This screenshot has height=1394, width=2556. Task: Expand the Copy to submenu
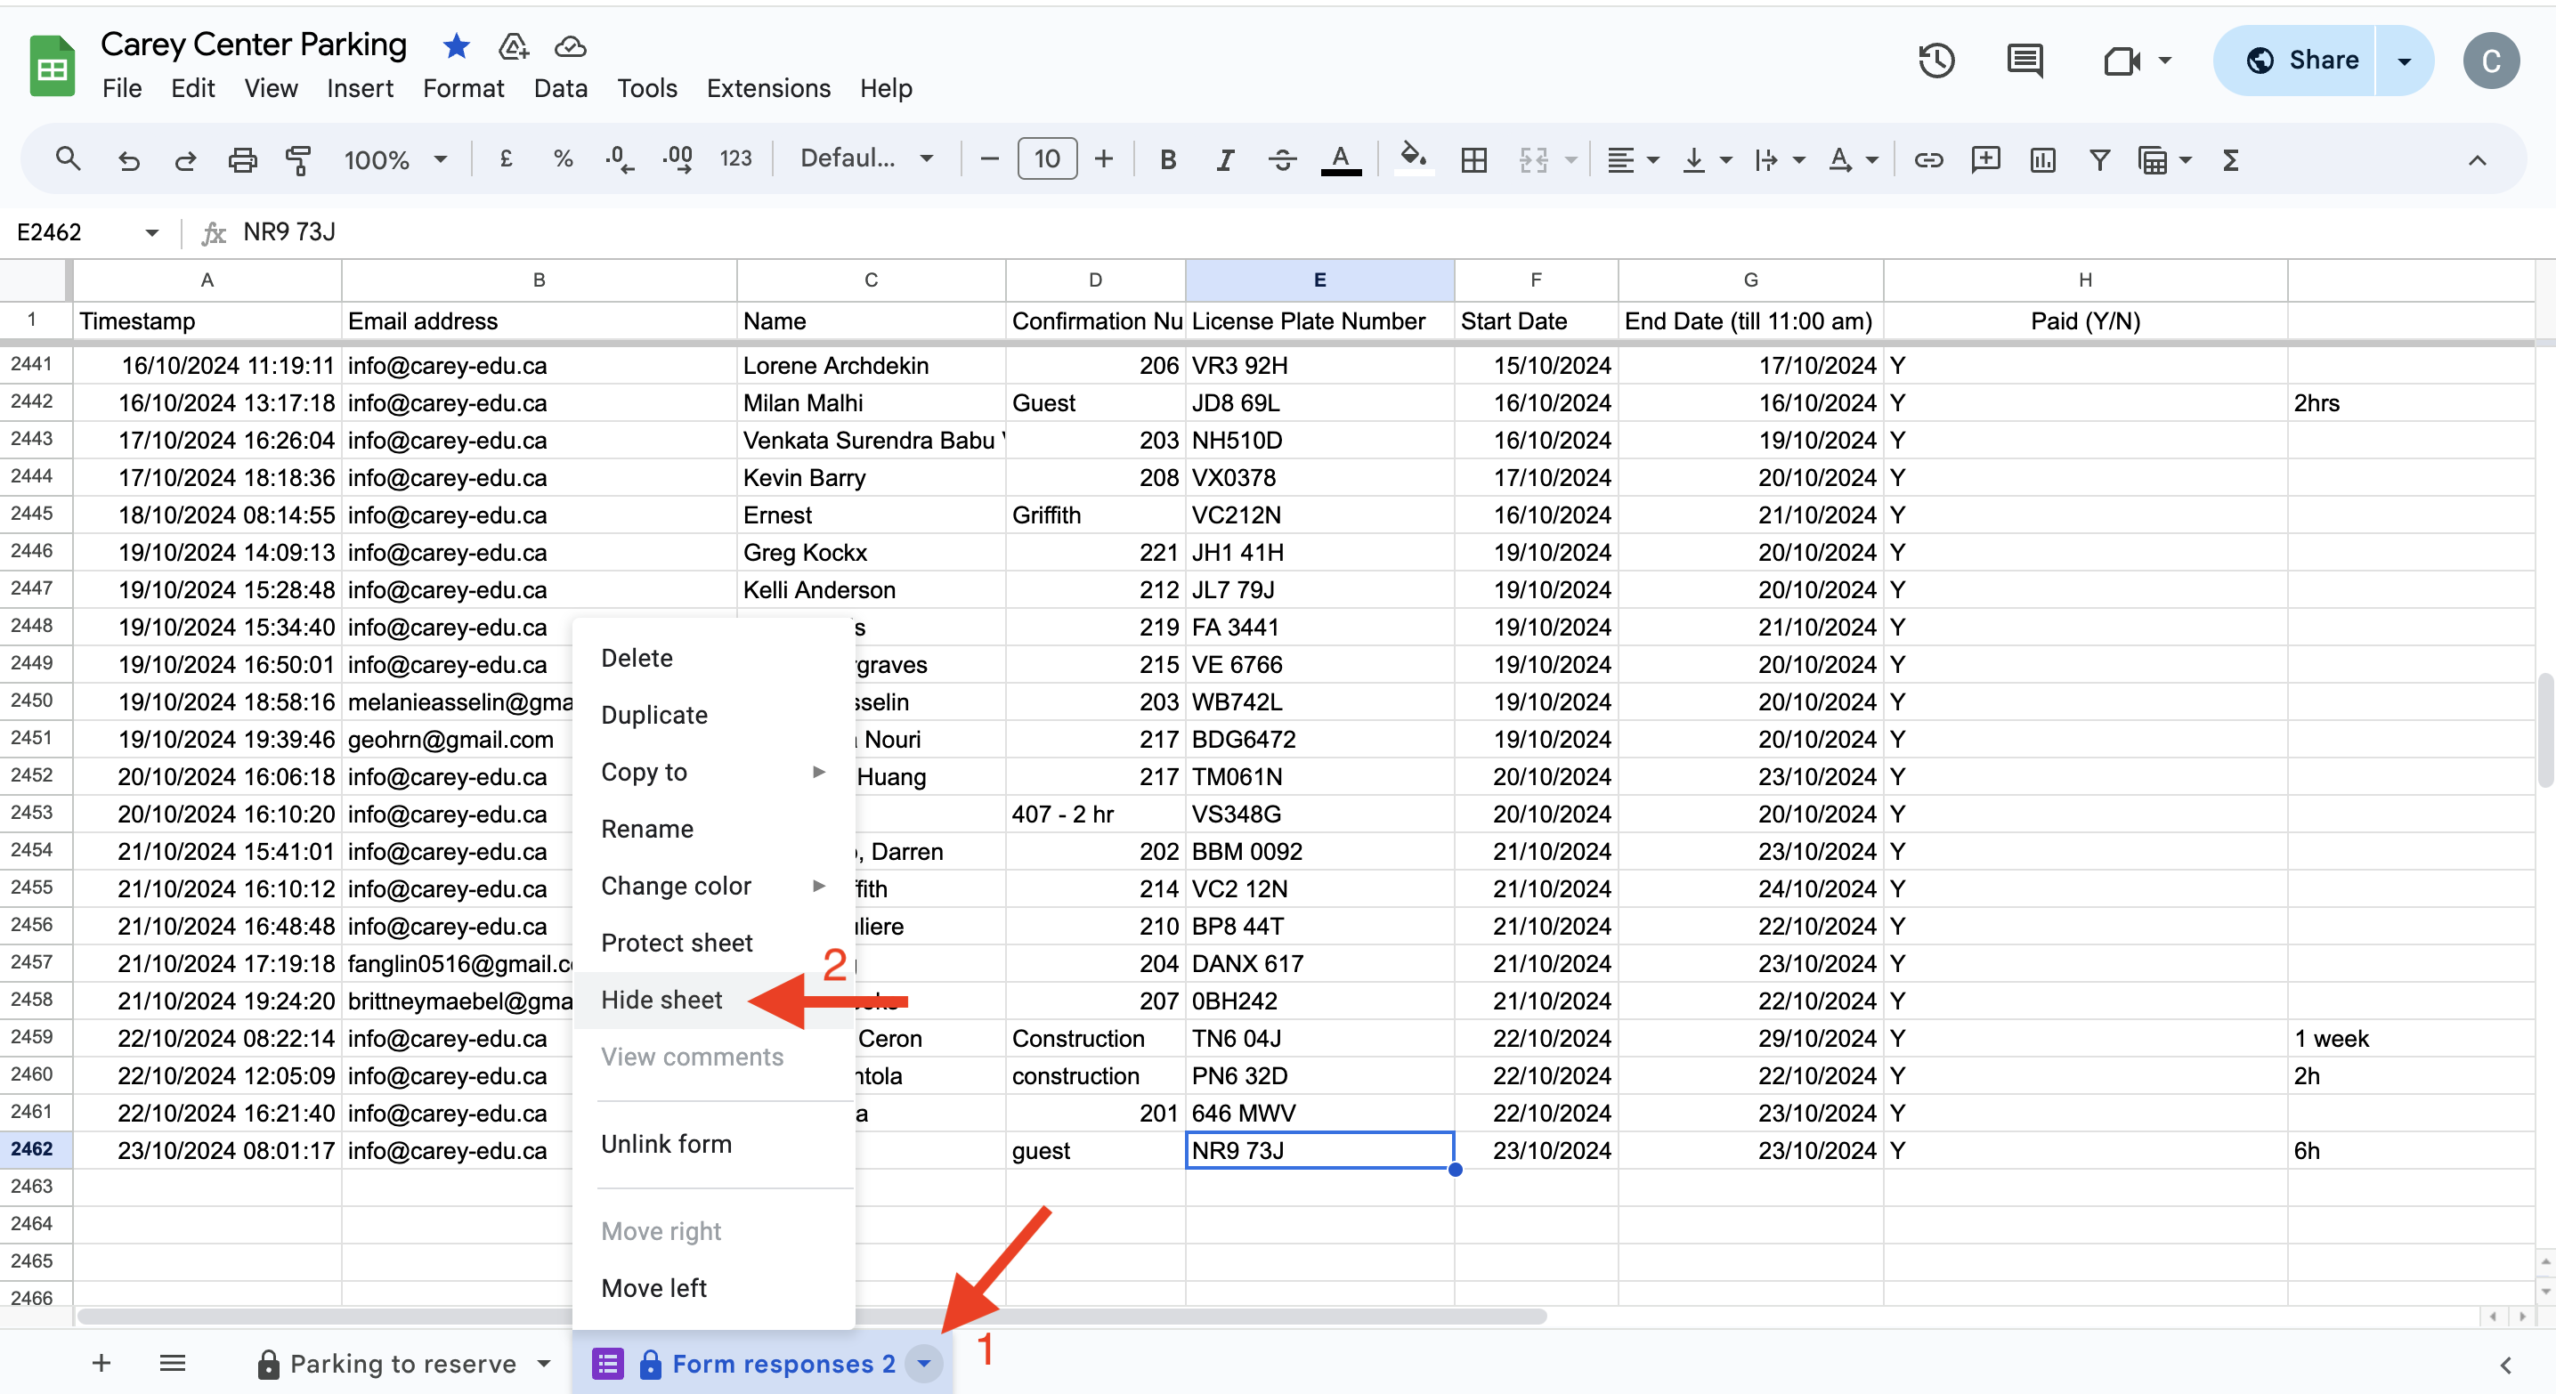point(711,771)
